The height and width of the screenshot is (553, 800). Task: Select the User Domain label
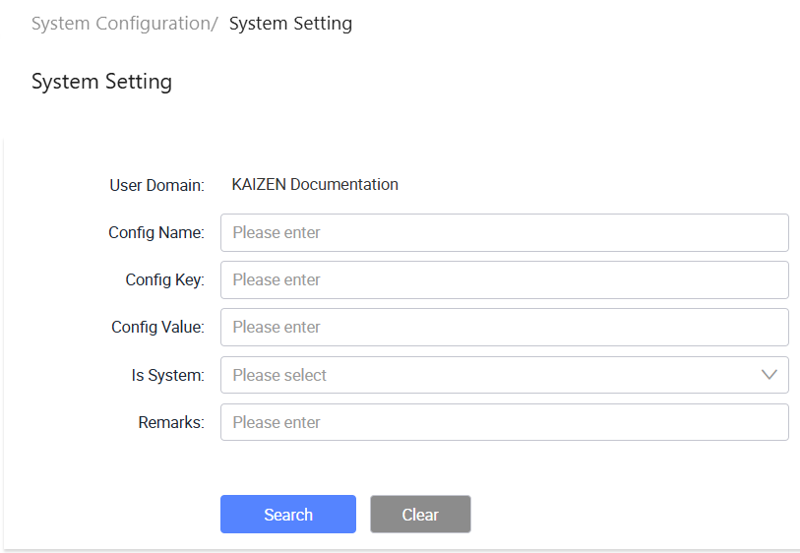click(156, 185)
